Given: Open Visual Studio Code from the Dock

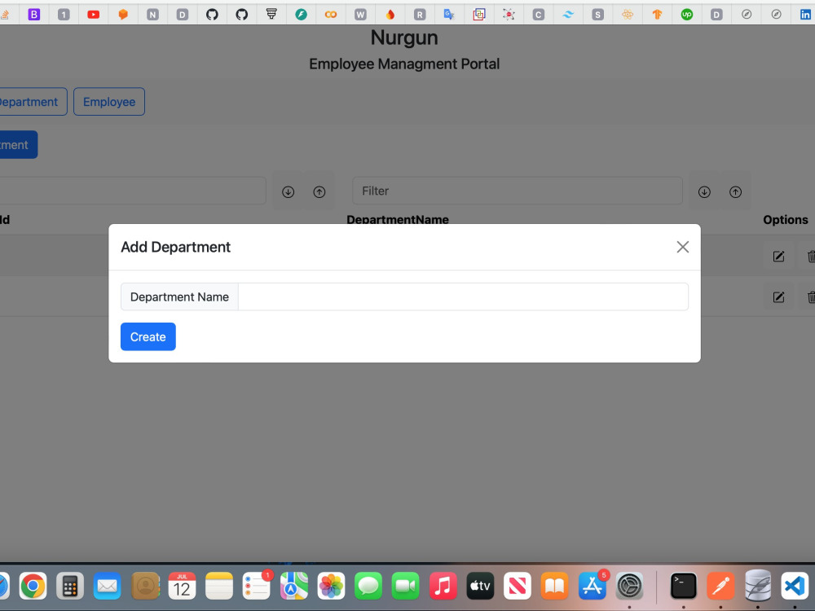Looking at the screenshot, I should click(795, 586).
